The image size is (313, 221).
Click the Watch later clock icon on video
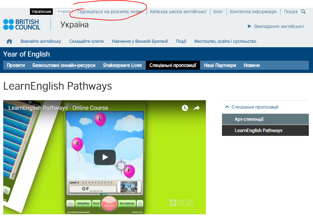[x=185, y=108]
